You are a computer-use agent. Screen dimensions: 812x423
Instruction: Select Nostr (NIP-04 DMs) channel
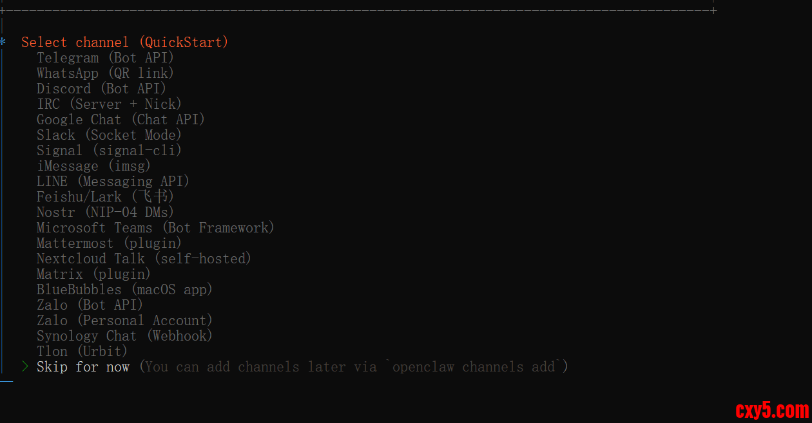pos(105,212)
